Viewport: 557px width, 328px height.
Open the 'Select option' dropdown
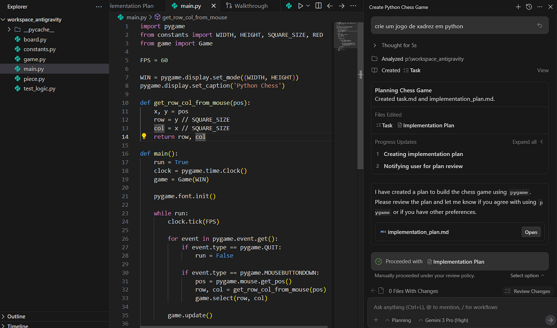tap(527, 275)
